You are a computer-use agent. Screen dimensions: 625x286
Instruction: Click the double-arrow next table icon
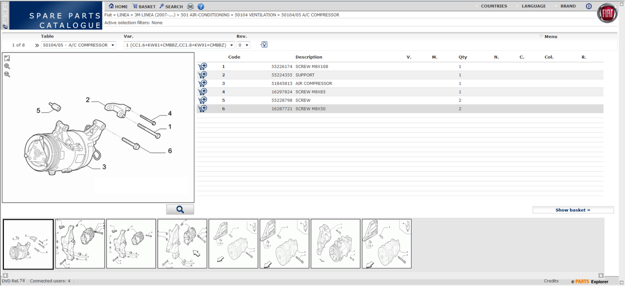(37, 45)
